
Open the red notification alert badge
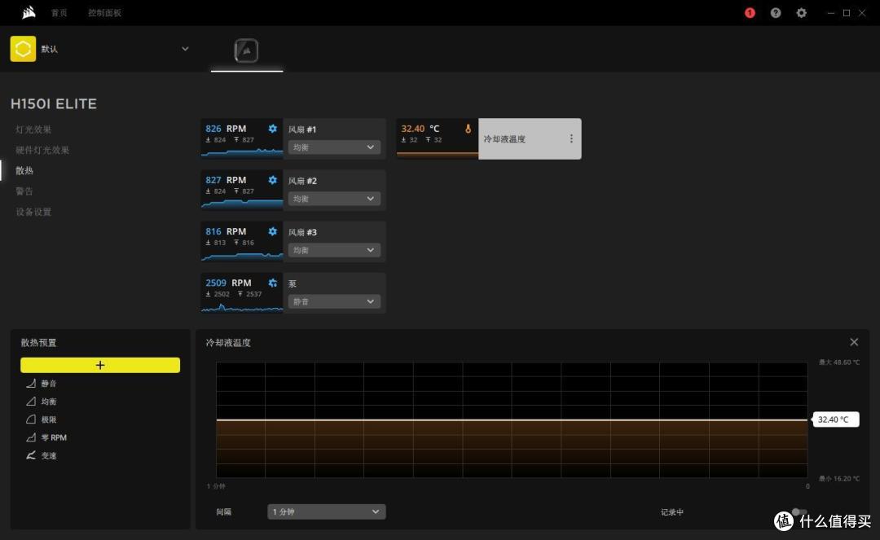point(750,13)
